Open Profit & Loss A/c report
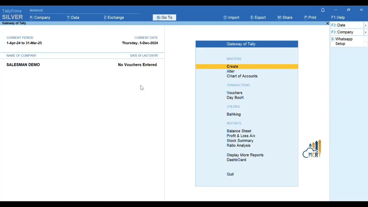The width and height of the screenshot is (368, 207). click(x=241, y=136)
